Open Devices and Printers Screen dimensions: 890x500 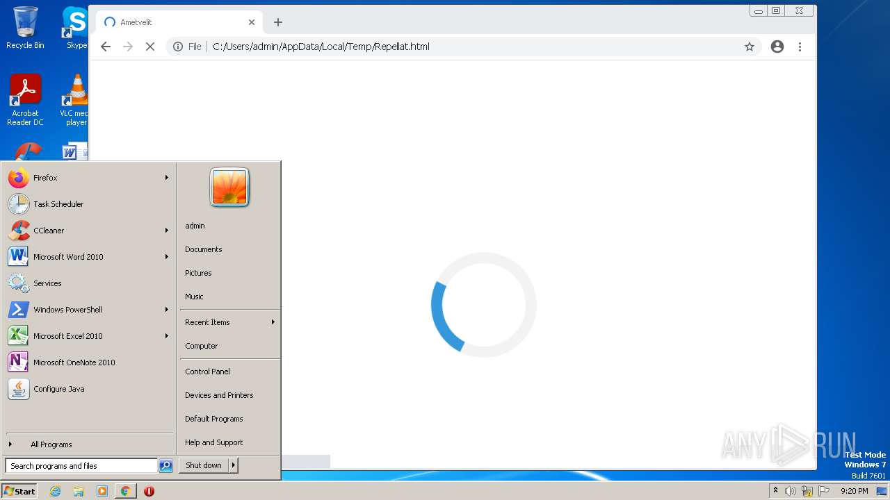pyautogui.click(x=229, y=395)
